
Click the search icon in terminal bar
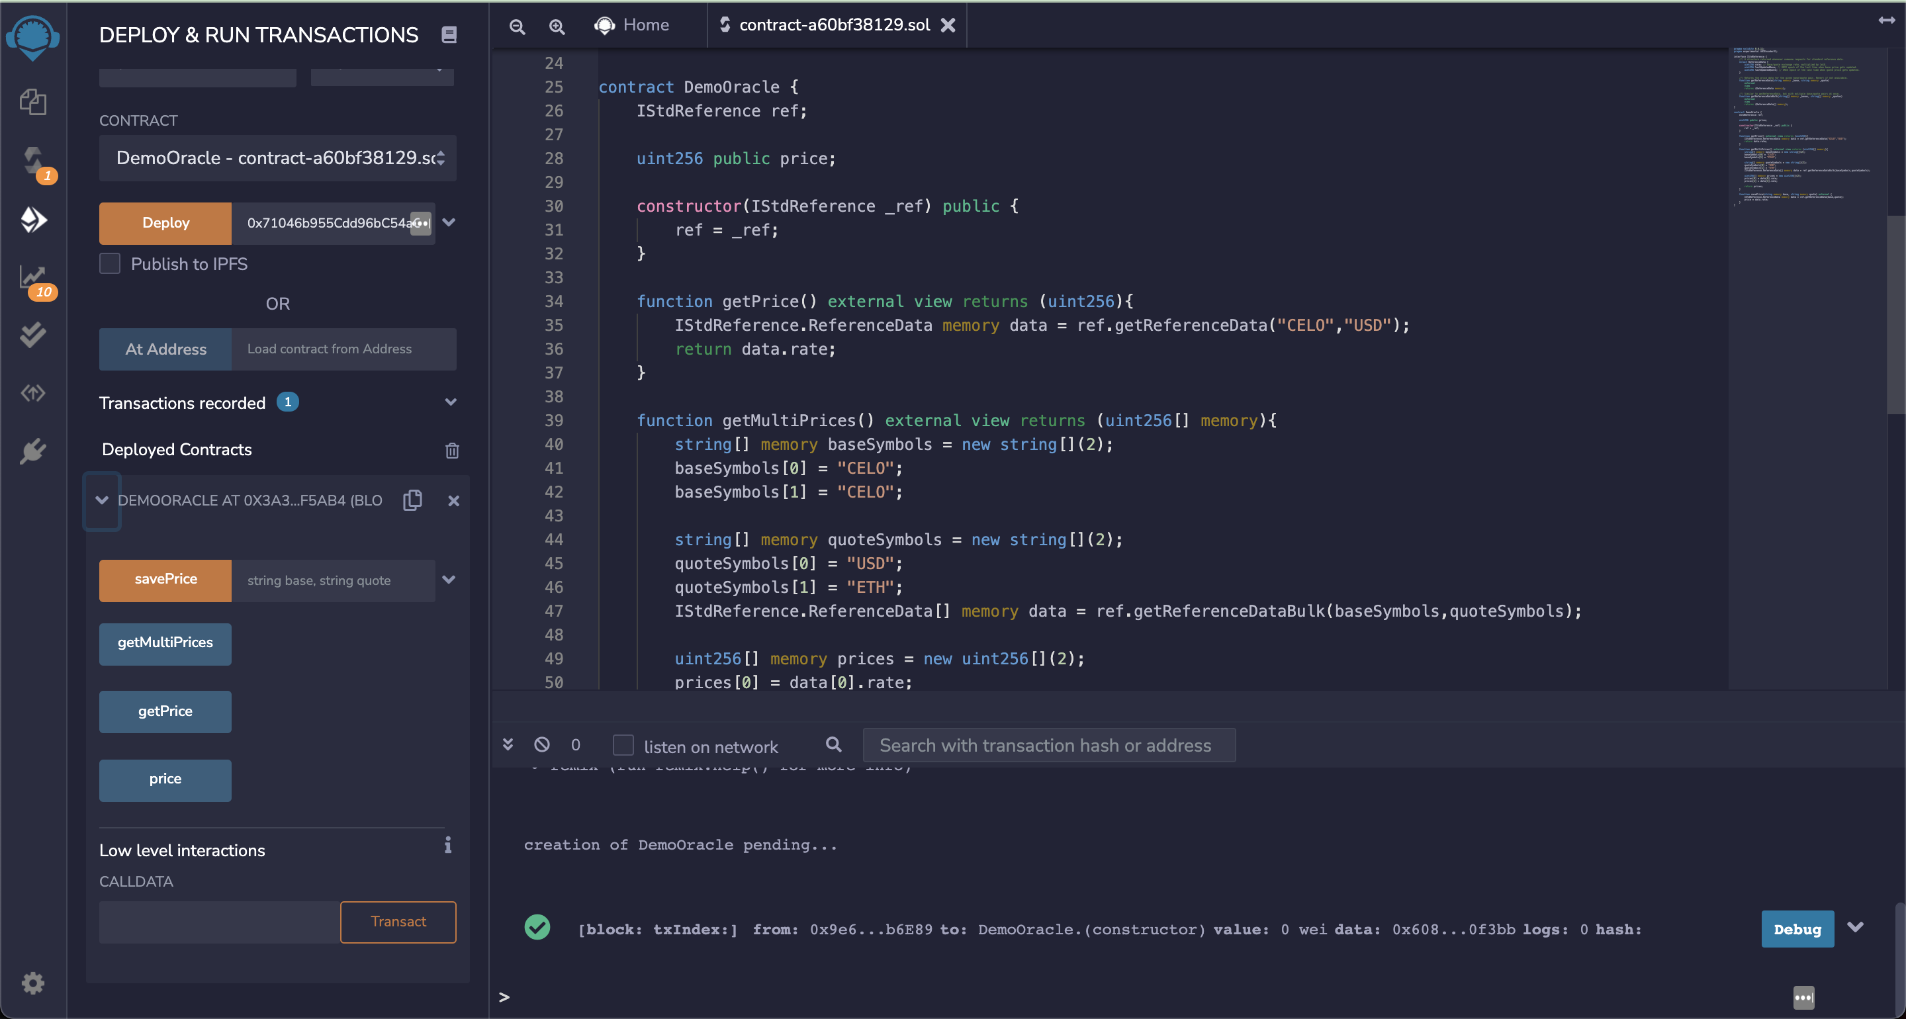pos(832,744)
